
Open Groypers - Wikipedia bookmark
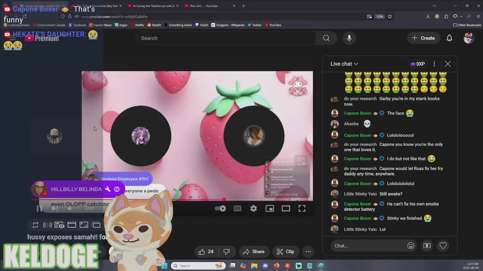(x=228, y=25)
